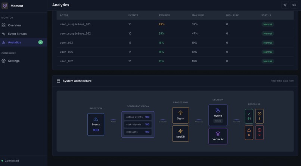Click the approved checkmark response tile

click(x=249, y=116)
